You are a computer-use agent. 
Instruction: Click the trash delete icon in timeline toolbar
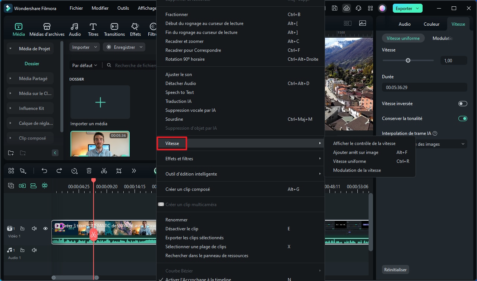click(x=89, y=171)
